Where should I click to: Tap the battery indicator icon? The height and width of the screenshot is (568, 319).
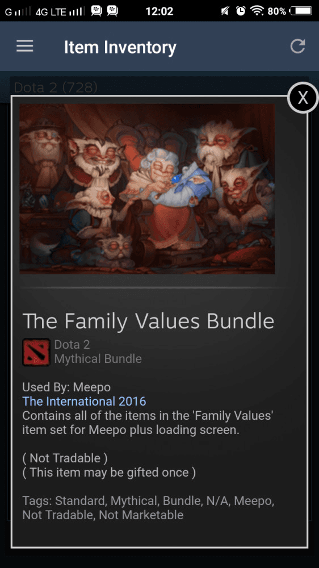[301, 11]
